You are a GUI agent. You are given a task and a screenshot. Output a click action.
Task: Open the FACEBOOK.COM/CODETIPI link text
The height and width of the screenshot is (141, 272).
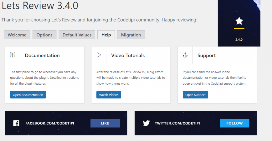pyautogui.click(x=50, y=123)
